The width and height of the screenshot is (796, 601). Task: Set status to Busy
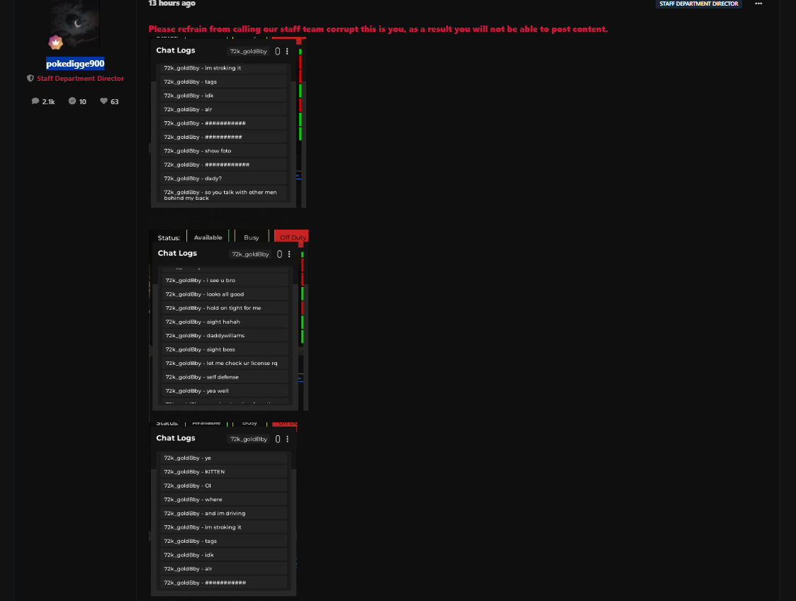click(251, 237)
